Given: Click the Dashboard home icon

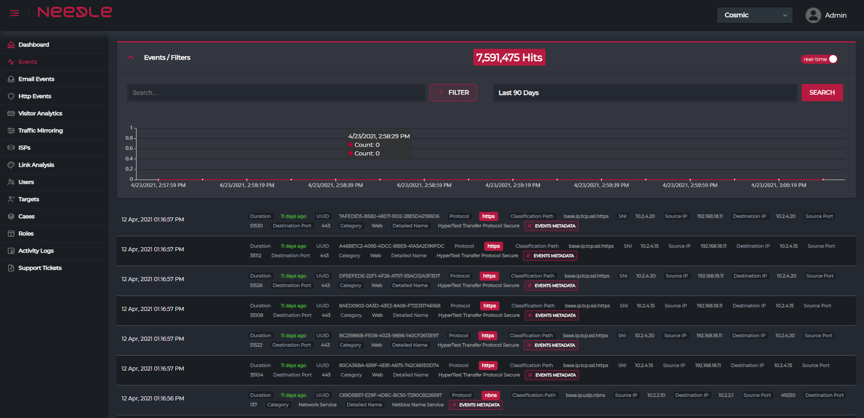Looking at the screenshot, I should click(11, 45).
